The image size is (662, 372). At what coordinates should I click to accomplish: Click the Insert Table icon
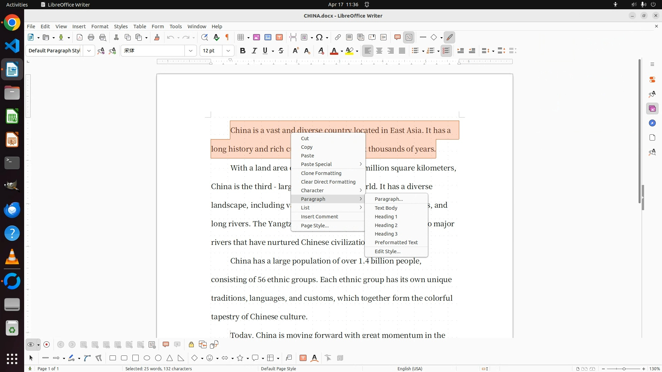click(x=241, y=38)
